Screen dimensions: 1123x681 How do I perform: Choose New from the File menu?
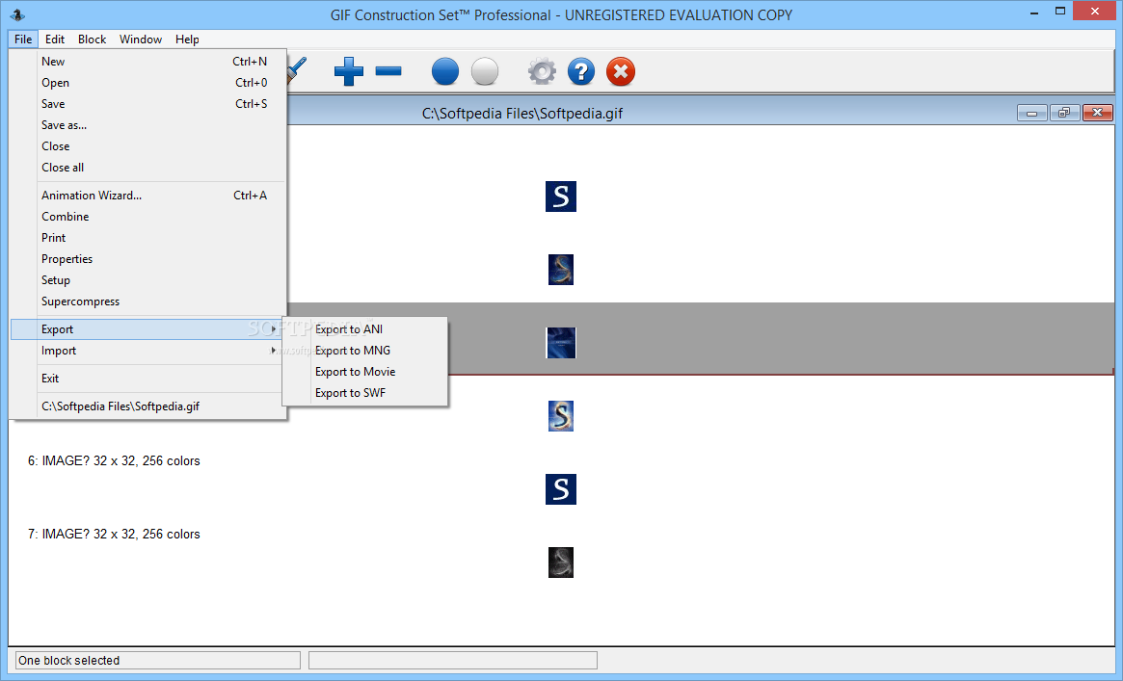(x=148, y=62)
